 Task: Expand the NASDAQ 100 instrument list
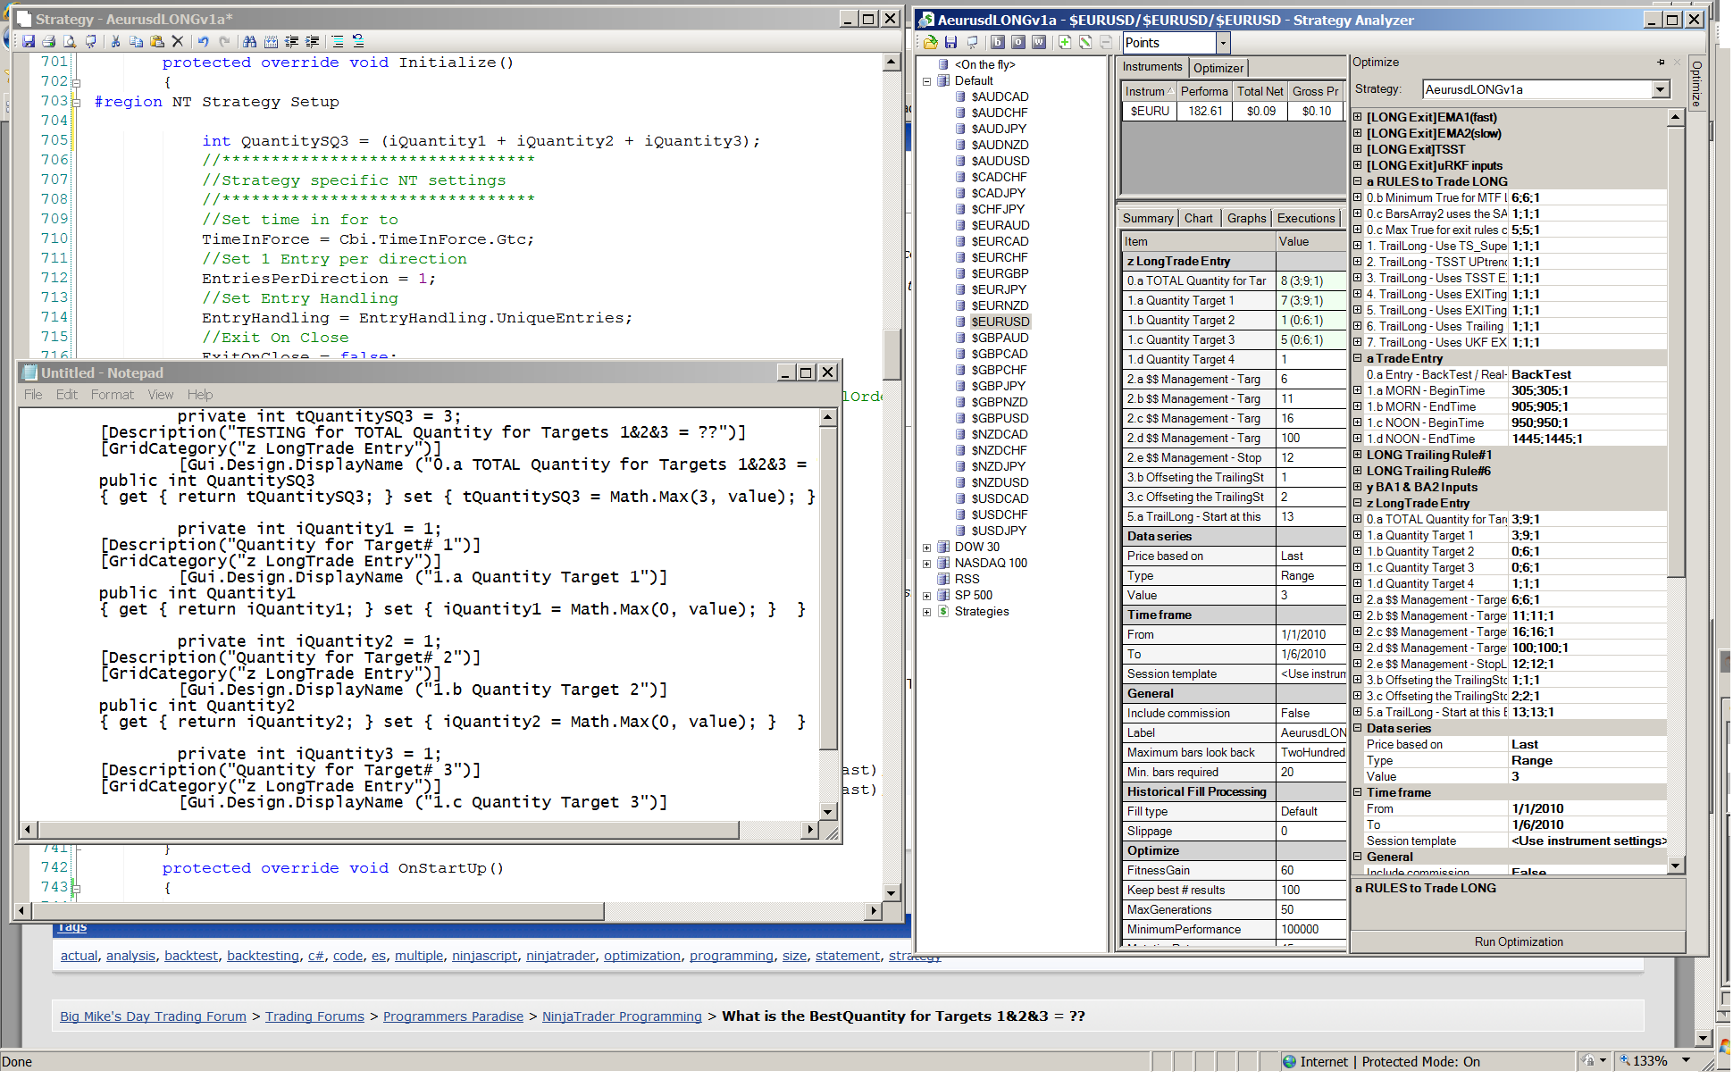click(x=926, y=564)
